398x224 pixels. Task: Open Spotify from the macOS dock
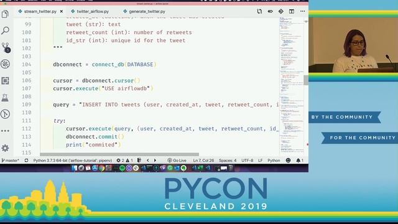122,168
